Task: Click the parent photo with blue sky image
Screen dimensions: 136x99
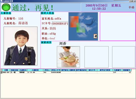Action: click(83, 26)
